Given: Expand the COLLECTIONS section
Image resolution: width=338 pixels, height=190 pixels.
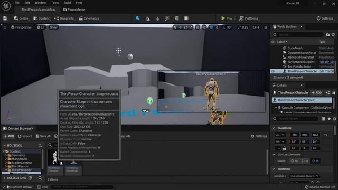Looking at the screenshot, I should [5, 178].
